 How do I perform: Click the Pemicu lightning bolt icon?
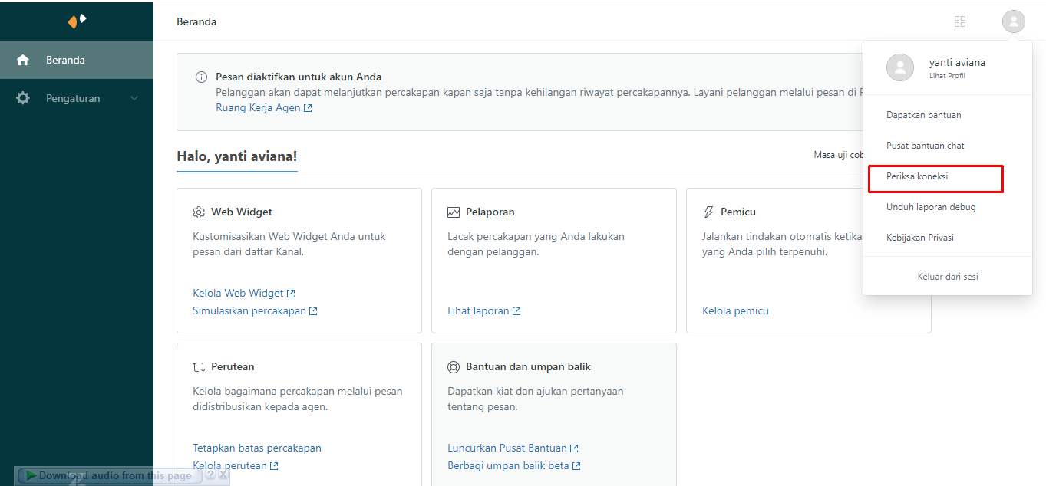coord(708,212)
